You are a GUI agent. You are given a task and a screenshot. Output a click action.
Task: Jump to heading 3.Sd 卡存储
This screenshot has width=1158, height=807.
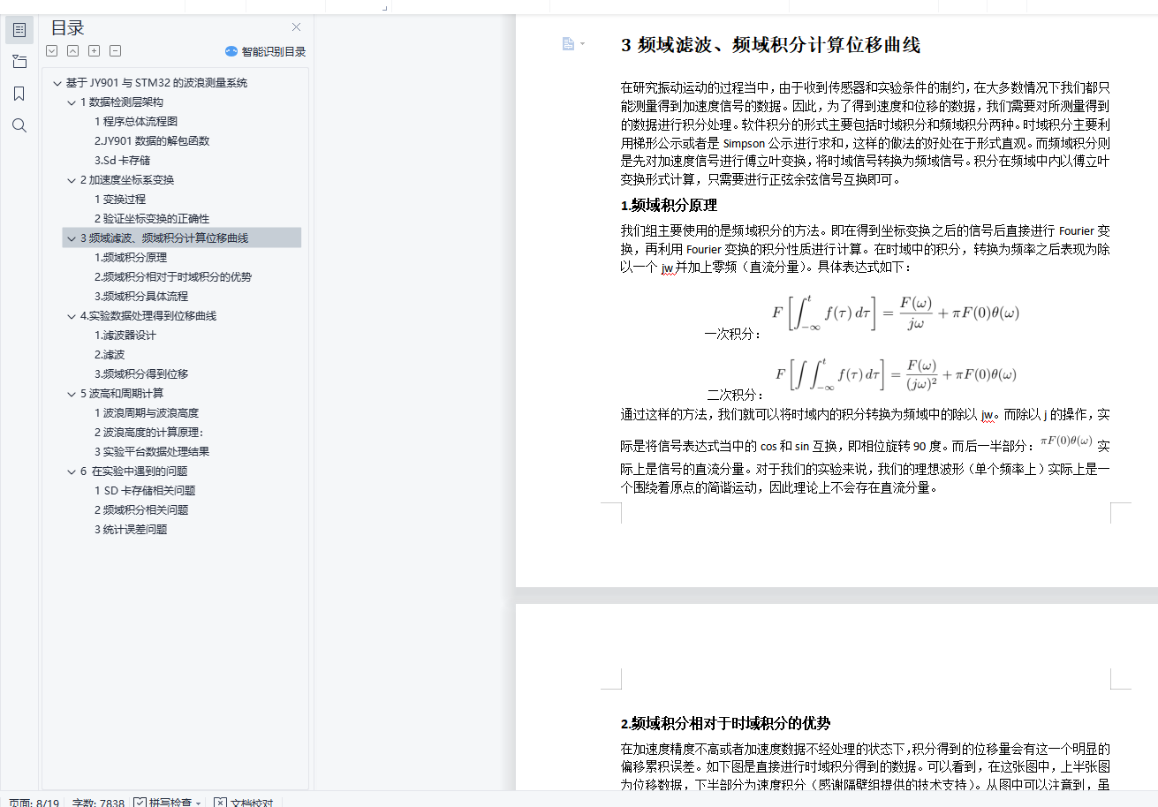tap(122, 161)
